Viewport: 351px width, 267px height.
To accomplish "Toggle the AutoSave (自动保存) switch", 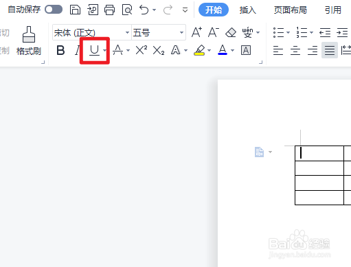I will click(54, 10).
